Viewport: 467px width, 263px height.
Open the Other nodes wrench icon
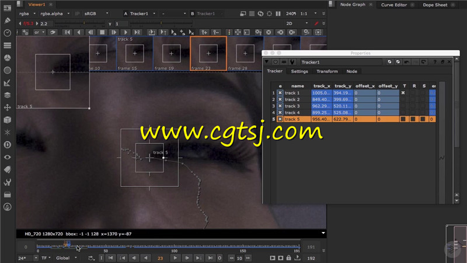tap(8, 182)
